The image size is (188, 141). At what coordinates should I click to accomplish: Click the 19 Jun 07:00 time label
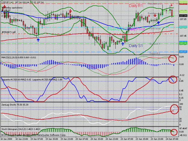tap(37, 139)
